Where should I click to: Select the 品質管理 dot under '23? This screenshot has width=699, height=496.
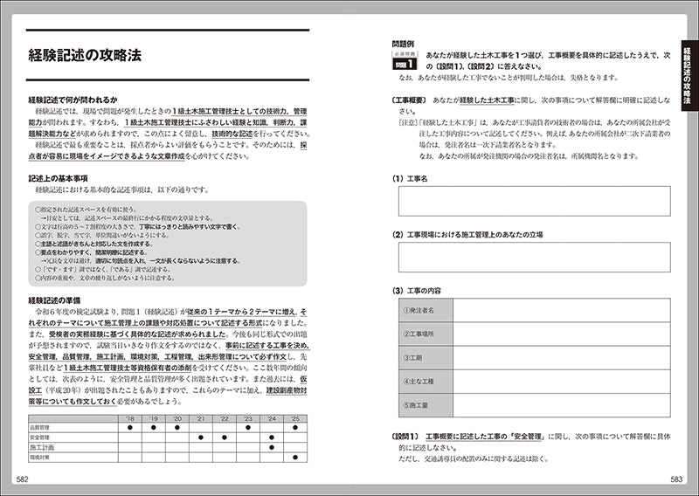(x=247, y=428)
